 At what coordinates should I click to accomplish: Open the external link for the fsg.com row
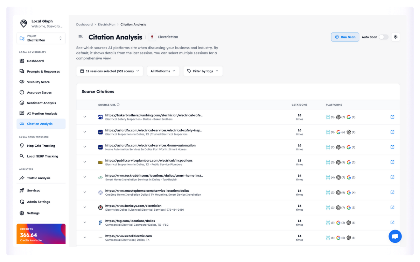coord(392,222)
